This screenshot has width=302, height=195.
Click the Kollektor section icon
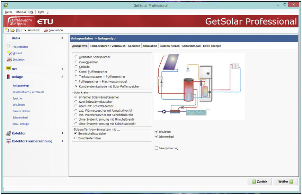coord(9,133)
